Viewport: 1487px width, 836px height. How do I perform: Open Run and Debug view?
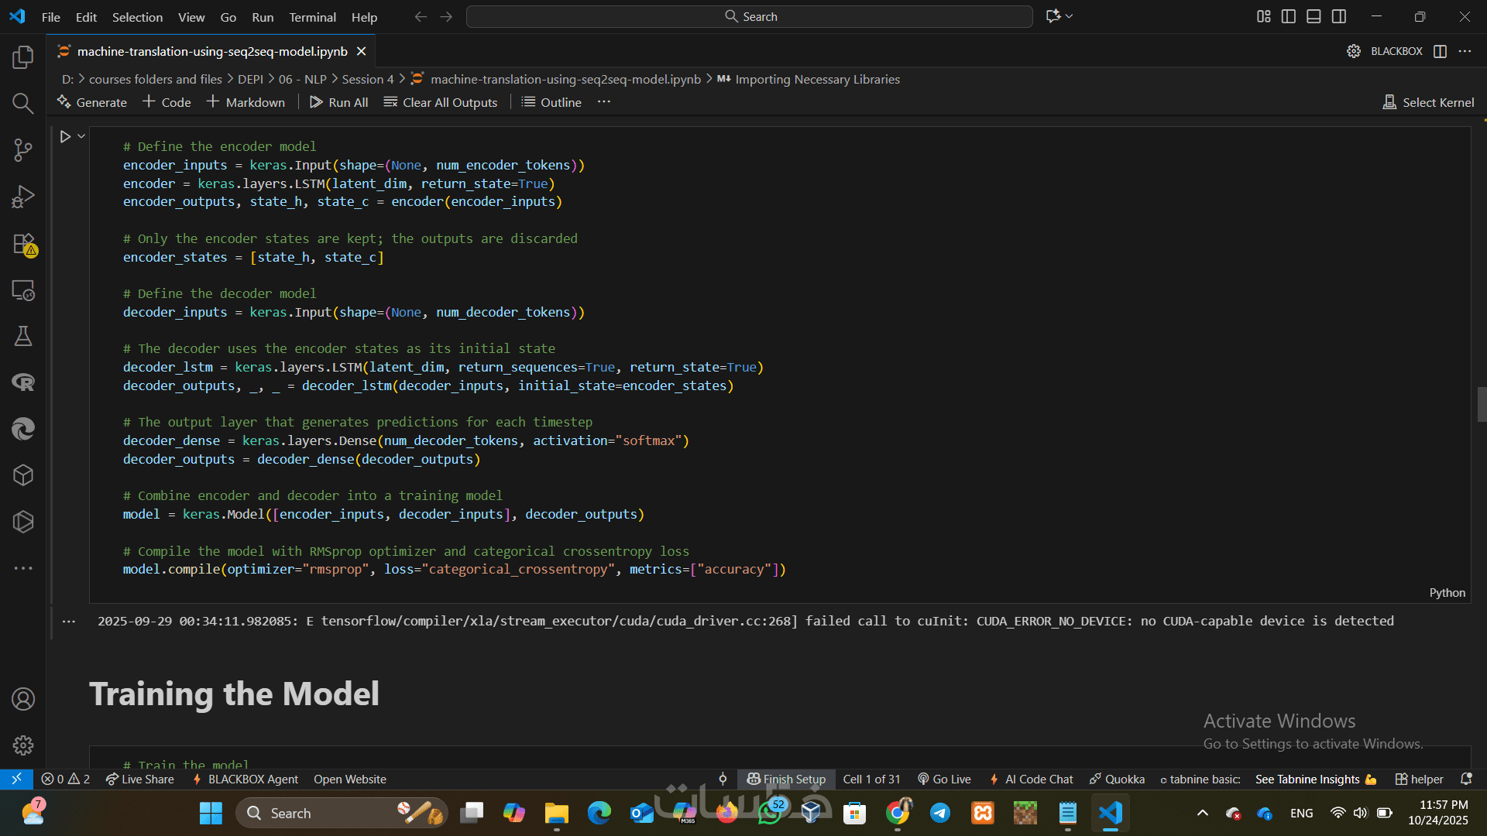click(x=23, y=197)
